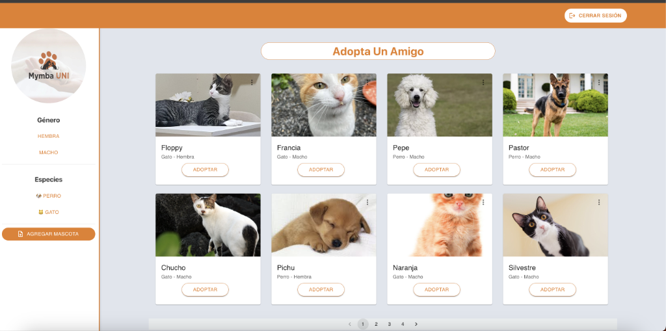Click the name Floppy on its card
This screenshot has height=331, width=666.
[172, 148]
